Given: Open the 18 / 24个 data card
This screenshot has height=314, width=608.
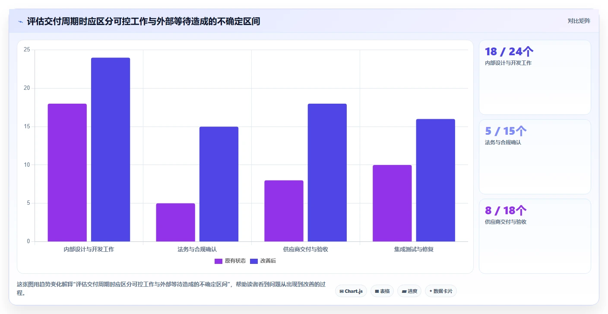Looking at the screenshot, I should point(535,77).
